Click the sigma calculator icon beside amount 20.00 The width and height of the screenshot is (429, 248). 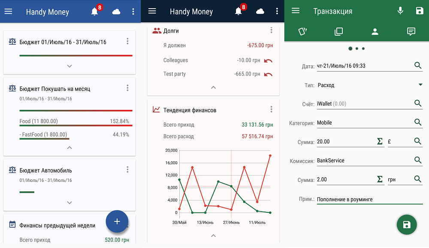pos(380,141)
